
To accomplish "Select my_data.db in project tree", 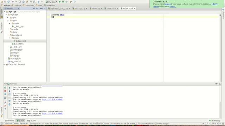I will pos(15,62).
